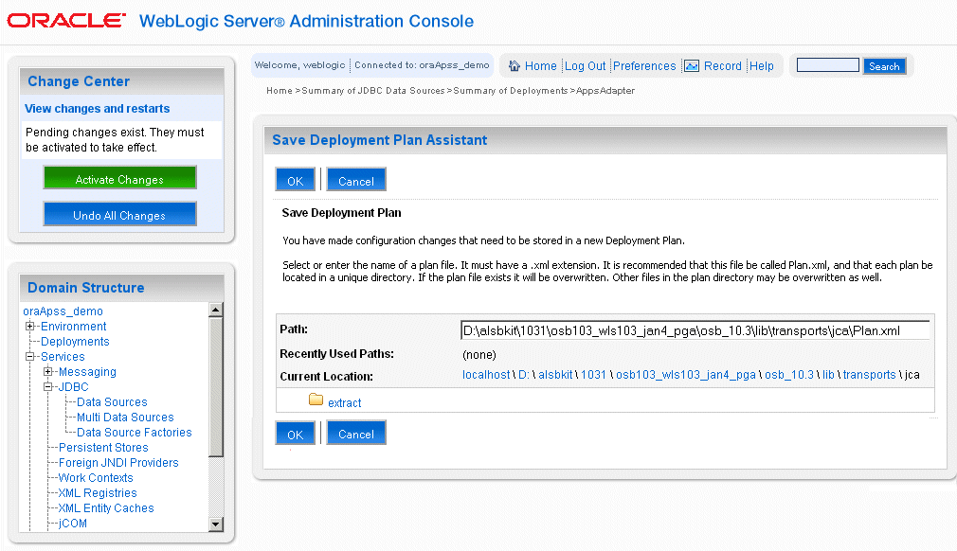The height and width of the screenshot is (551, 957).
Task: Navigate to osb_10.3 folder link
Action: [789, 375]
